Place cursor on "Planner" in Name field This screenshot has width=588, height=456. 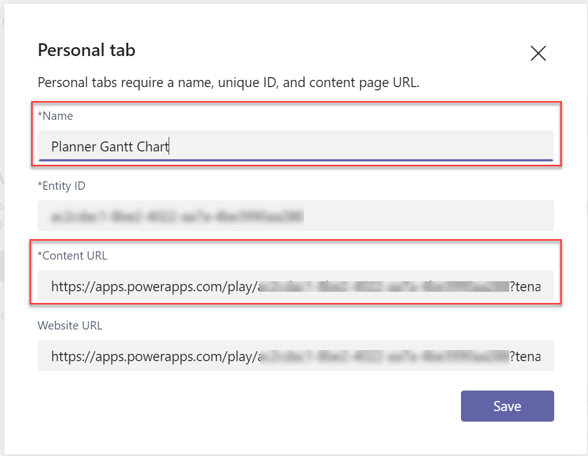73,146
